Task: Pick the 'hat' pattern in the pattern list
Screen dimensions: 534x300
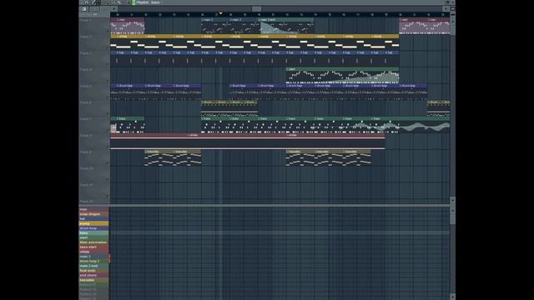Action: (x=93, y=219)
